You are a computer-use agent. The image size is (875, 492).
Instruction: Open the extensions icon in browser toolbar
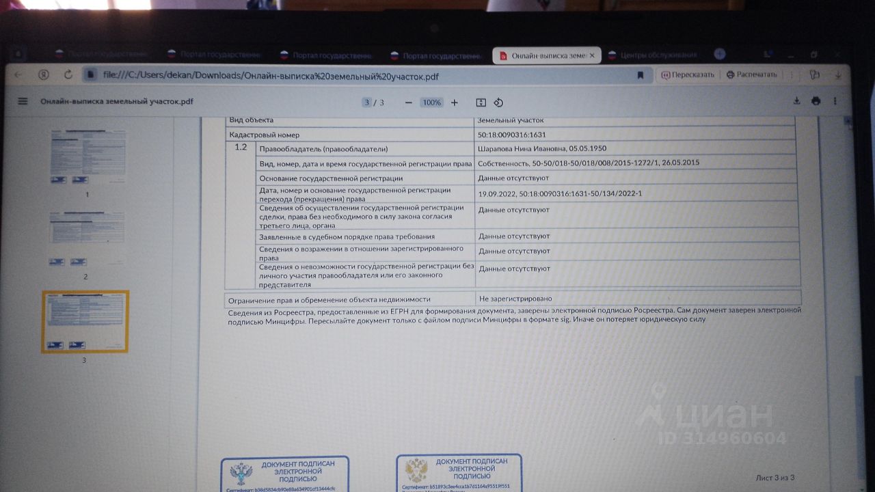coord(813,75)
